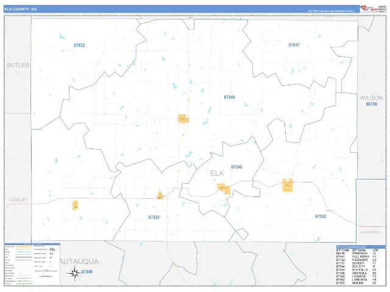Click the ELK FALLS row in the ZIP index
The height and width of the screenshot is (292, 390).
click(356, 269)
